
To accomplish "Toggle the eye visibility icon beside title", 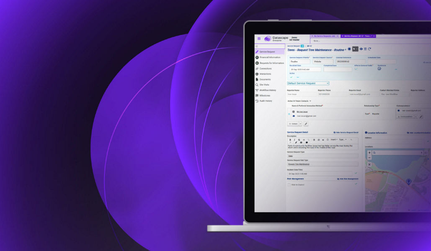I will pyautogui.click(x=361, y=49).
